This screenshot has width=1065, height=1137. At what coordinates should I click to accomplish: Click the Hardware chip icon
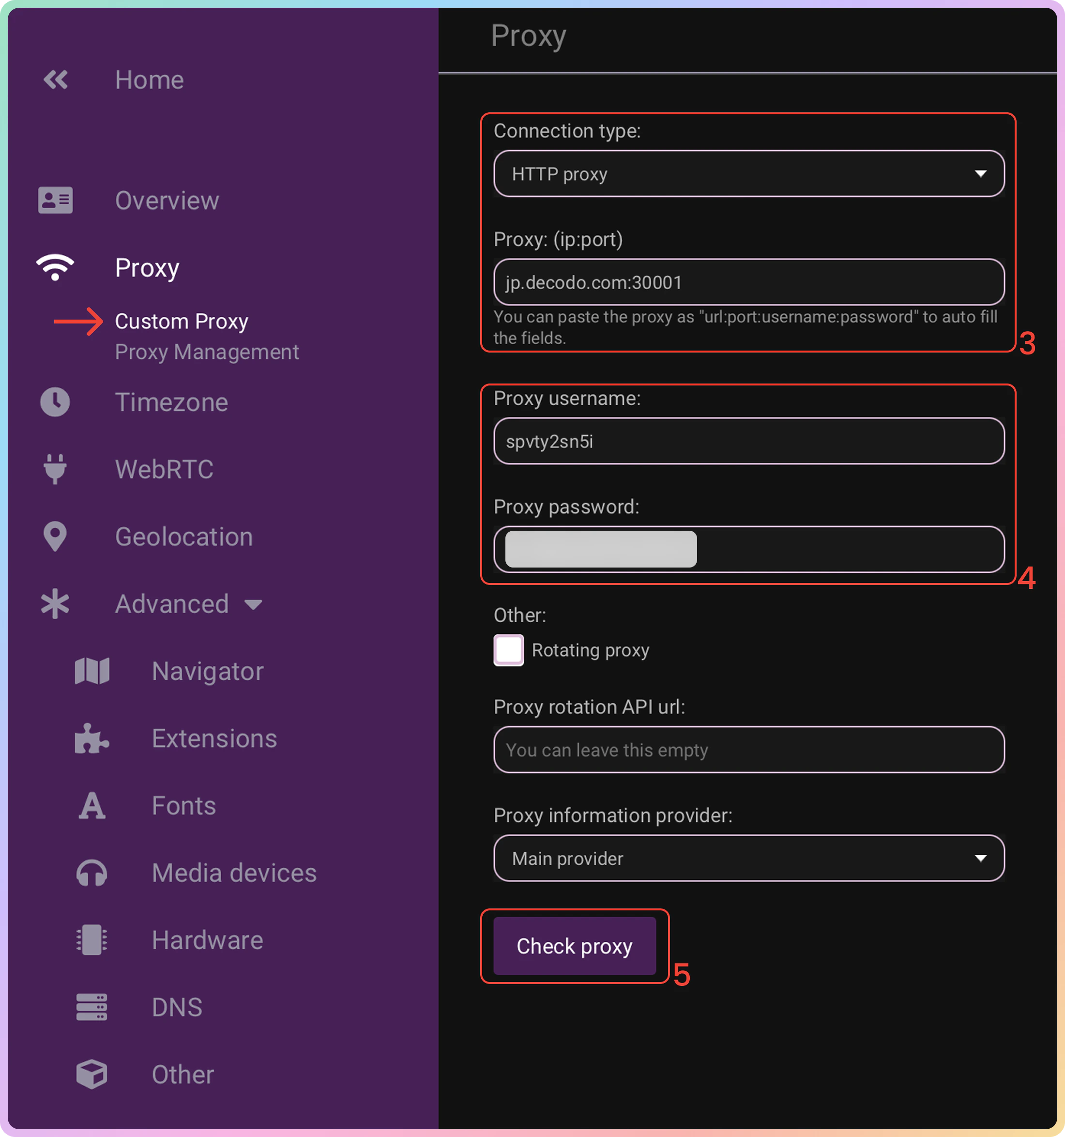click(x=91, y=940)
